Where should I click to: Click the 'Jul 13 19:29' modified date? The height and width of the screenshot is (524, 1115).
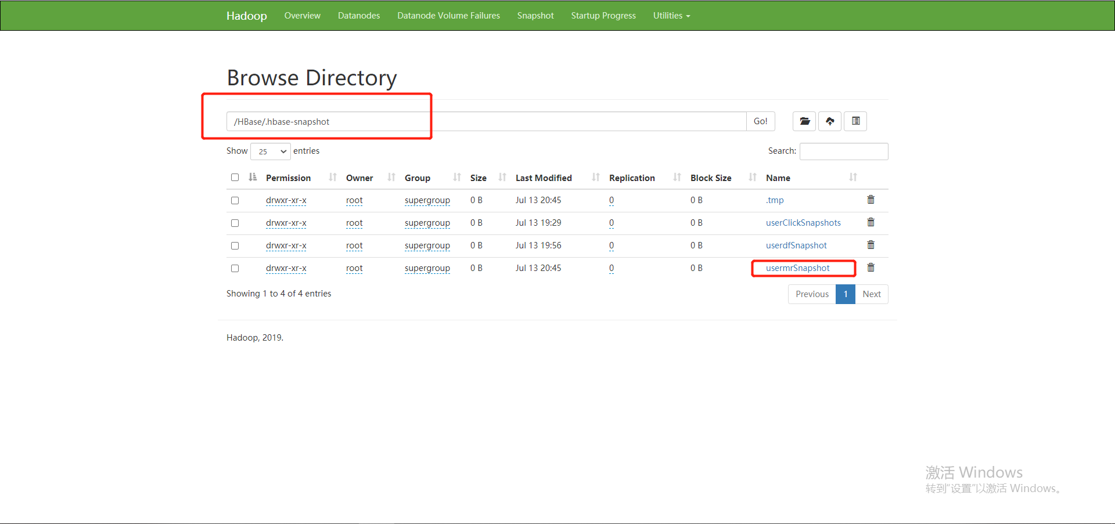(x=538, y=223)
